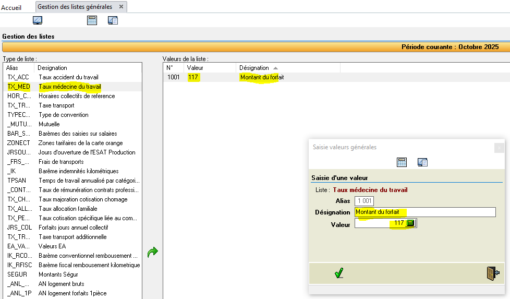Open calculator icon in the dialog toolbar
The image size is (510, 299).
coord(402,162)
